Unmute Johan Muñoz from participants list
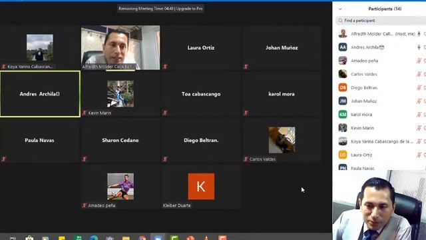 click(419, 101)
